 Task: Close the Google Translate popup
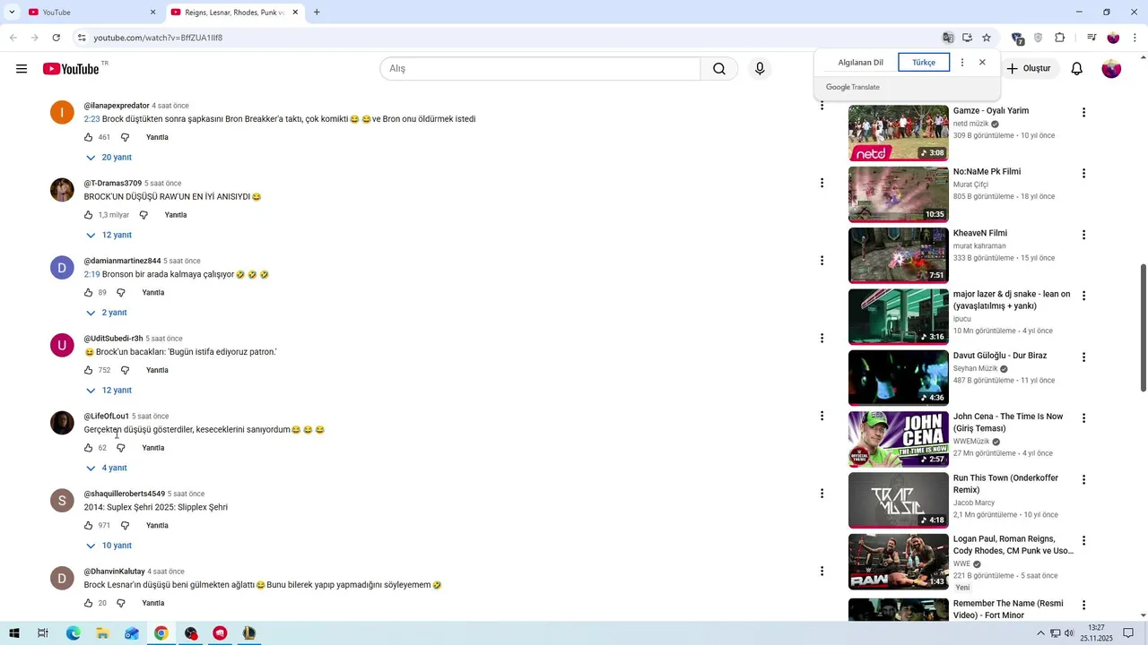point(982,63)
